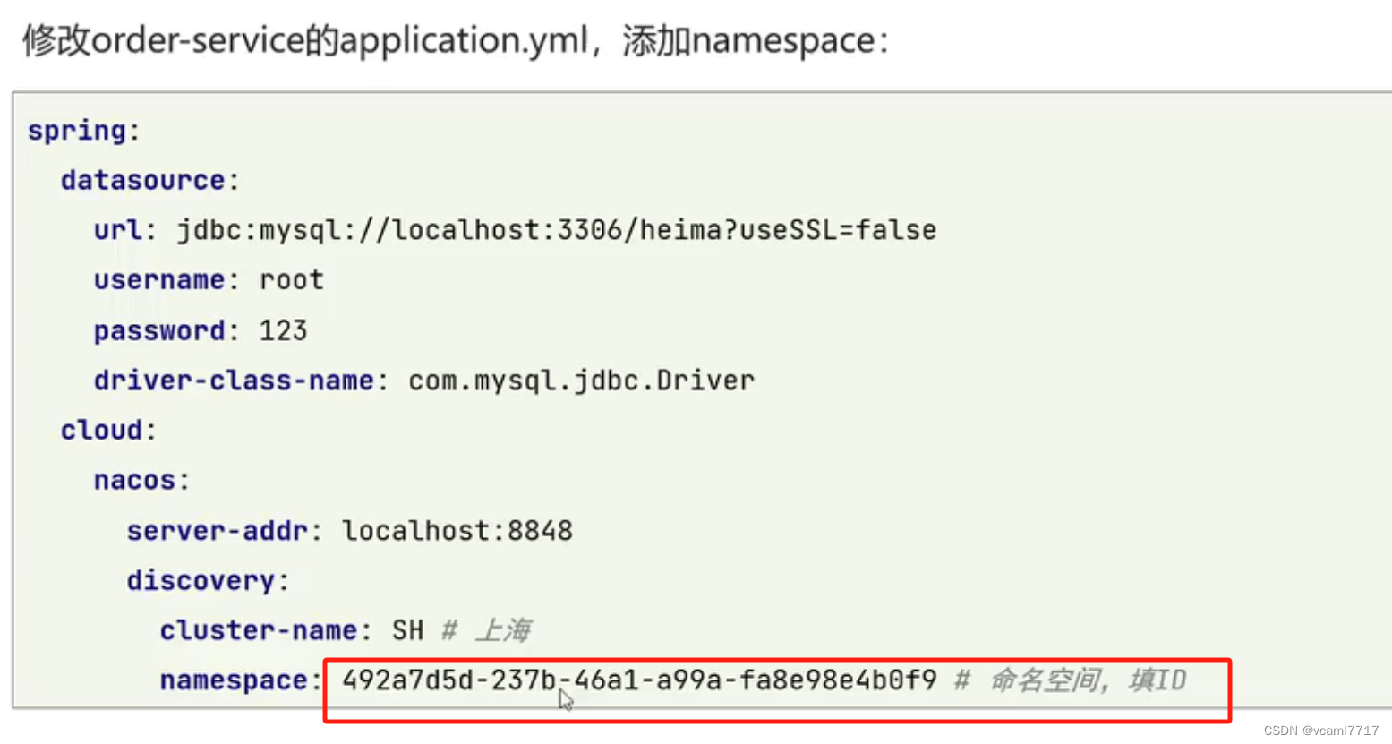Select the cluster-name value 'SH'
The image size is (1392, 744).
tap(407, 630)
